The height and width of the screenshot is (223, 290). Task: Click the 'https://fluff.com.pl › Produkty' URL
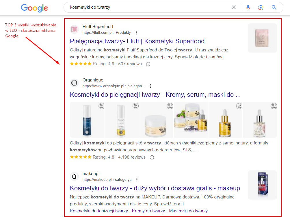click(107, 33)
